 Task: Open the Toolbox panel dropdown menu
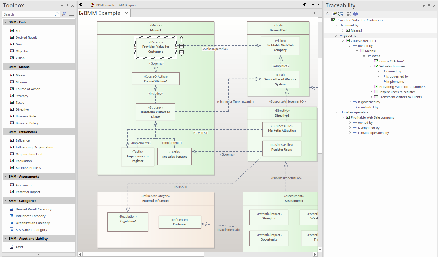click(x=61, y=5)
